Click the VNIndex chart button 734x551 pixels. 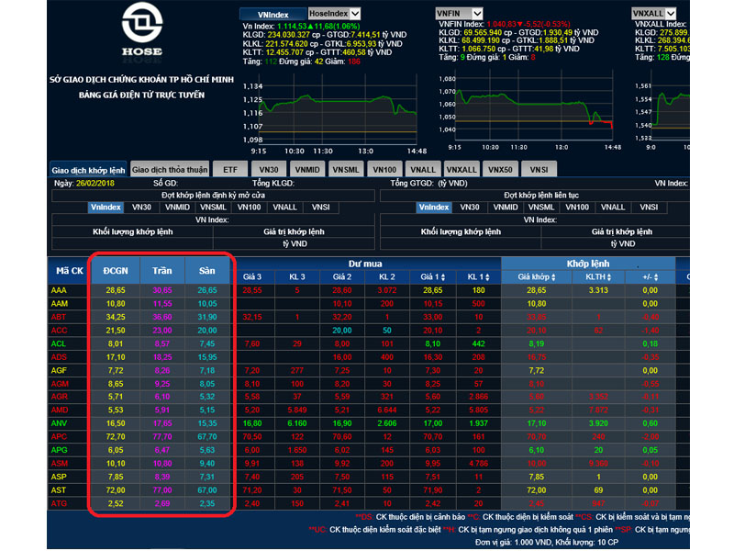(272, 14)
